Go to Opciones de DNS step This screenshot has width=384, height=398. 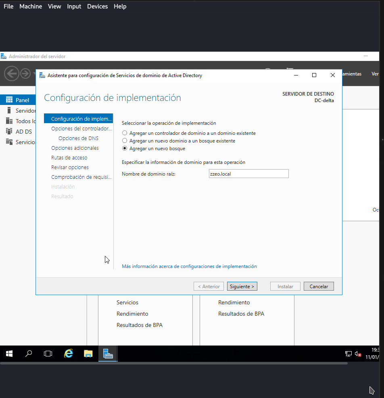[78, 138]
